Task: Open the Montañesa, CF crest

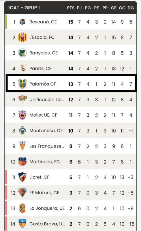Action: coord(22,130)
